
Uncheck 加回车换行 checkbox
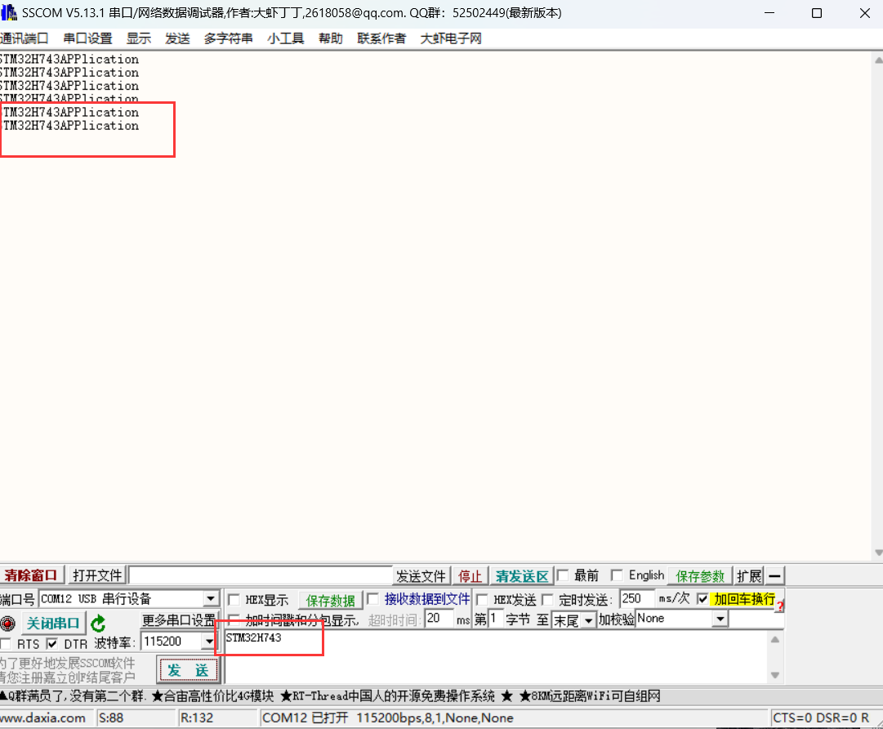702,599
